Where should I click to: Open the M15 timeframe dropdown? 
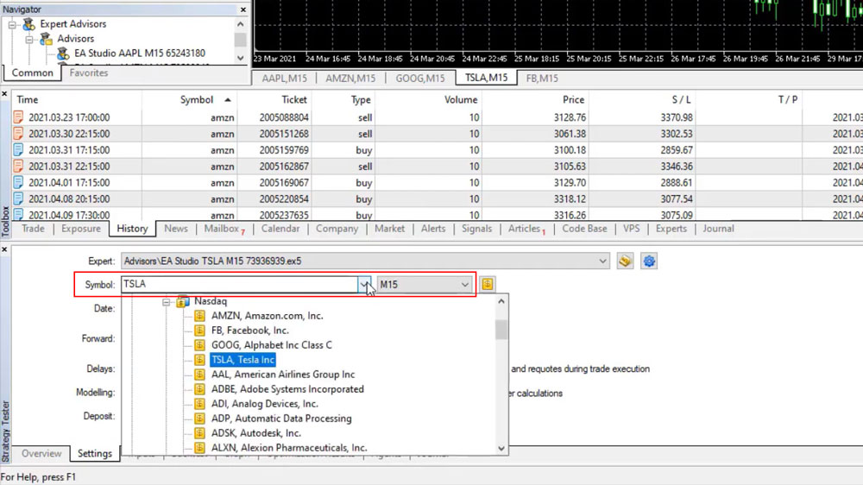click(x=465, y=285)
